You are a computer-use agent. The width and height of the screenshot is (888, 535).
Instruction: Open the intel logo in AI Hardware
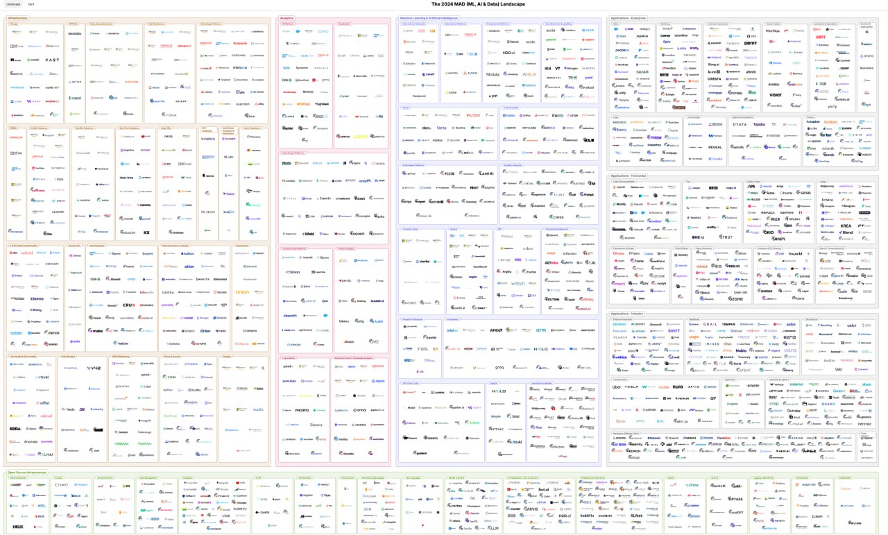452,330
